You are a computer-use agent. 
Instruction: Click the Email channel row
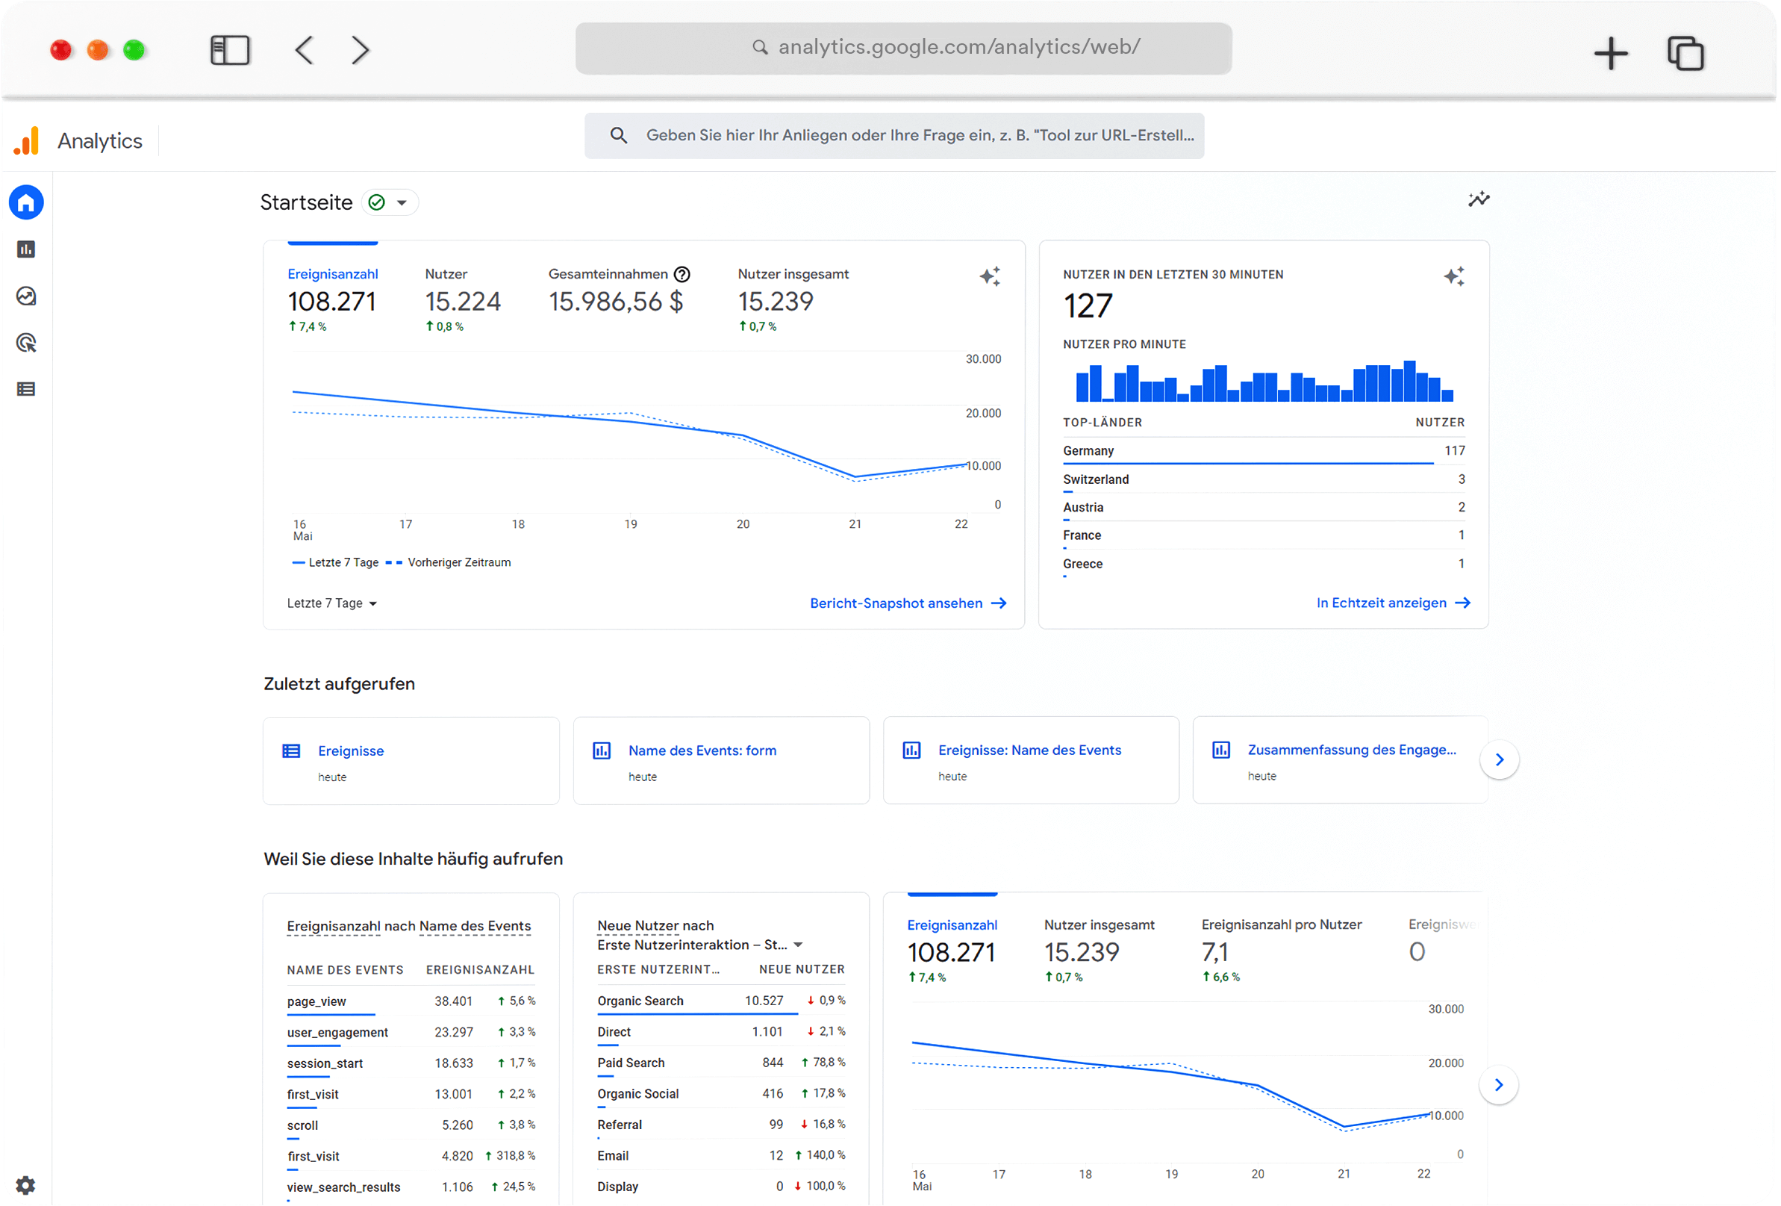coord(721,1156)
